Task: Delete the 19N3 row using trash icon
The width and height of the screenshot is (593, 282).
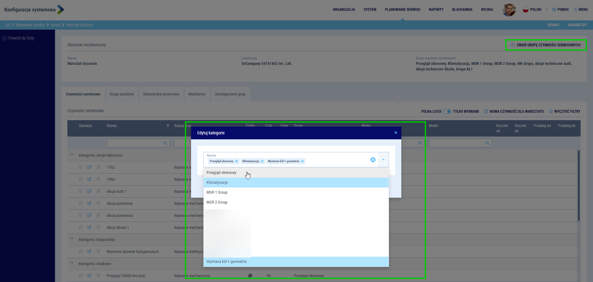Action: [x=98, y=179]
